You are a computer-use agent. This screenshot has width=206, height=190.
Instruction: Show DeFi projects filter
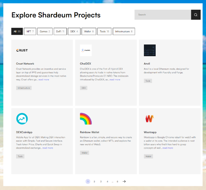[x=60, y=31]
